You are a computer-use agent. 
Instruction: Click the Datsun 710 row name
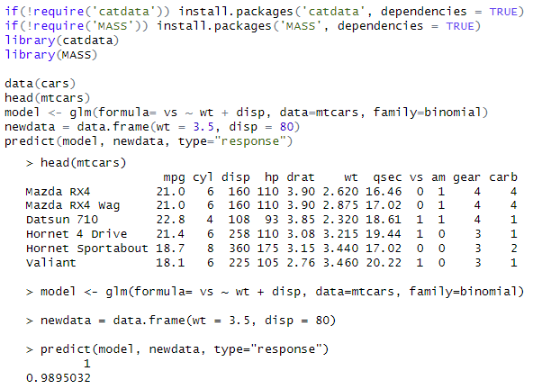[62, 220]
